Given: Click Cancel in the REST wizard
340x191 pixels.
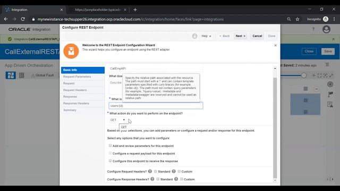Looking at the screenshot, I should 257,36.
